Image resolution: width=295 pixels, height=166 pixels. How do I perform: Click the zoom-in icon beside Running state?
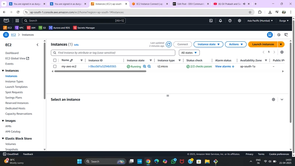click(145, 66)
